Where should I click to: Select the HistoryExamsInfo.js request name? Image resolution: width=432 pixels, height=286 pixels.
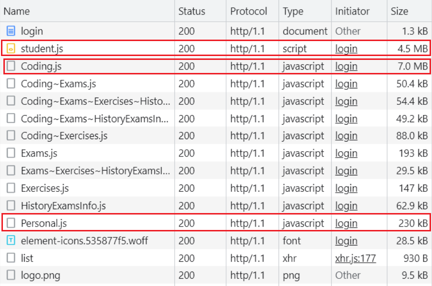(x=63, y=206)
